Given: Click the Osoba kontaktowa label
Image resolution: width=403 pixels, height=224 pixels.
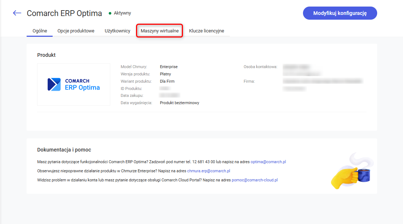Looking at the screenshot, I should tap(260, 67).
